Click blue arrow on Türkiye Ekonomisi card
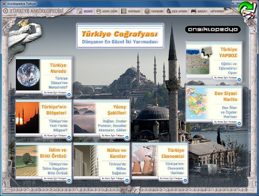The width and height of the screenshot is (259, 196). [x=185, y=178]
